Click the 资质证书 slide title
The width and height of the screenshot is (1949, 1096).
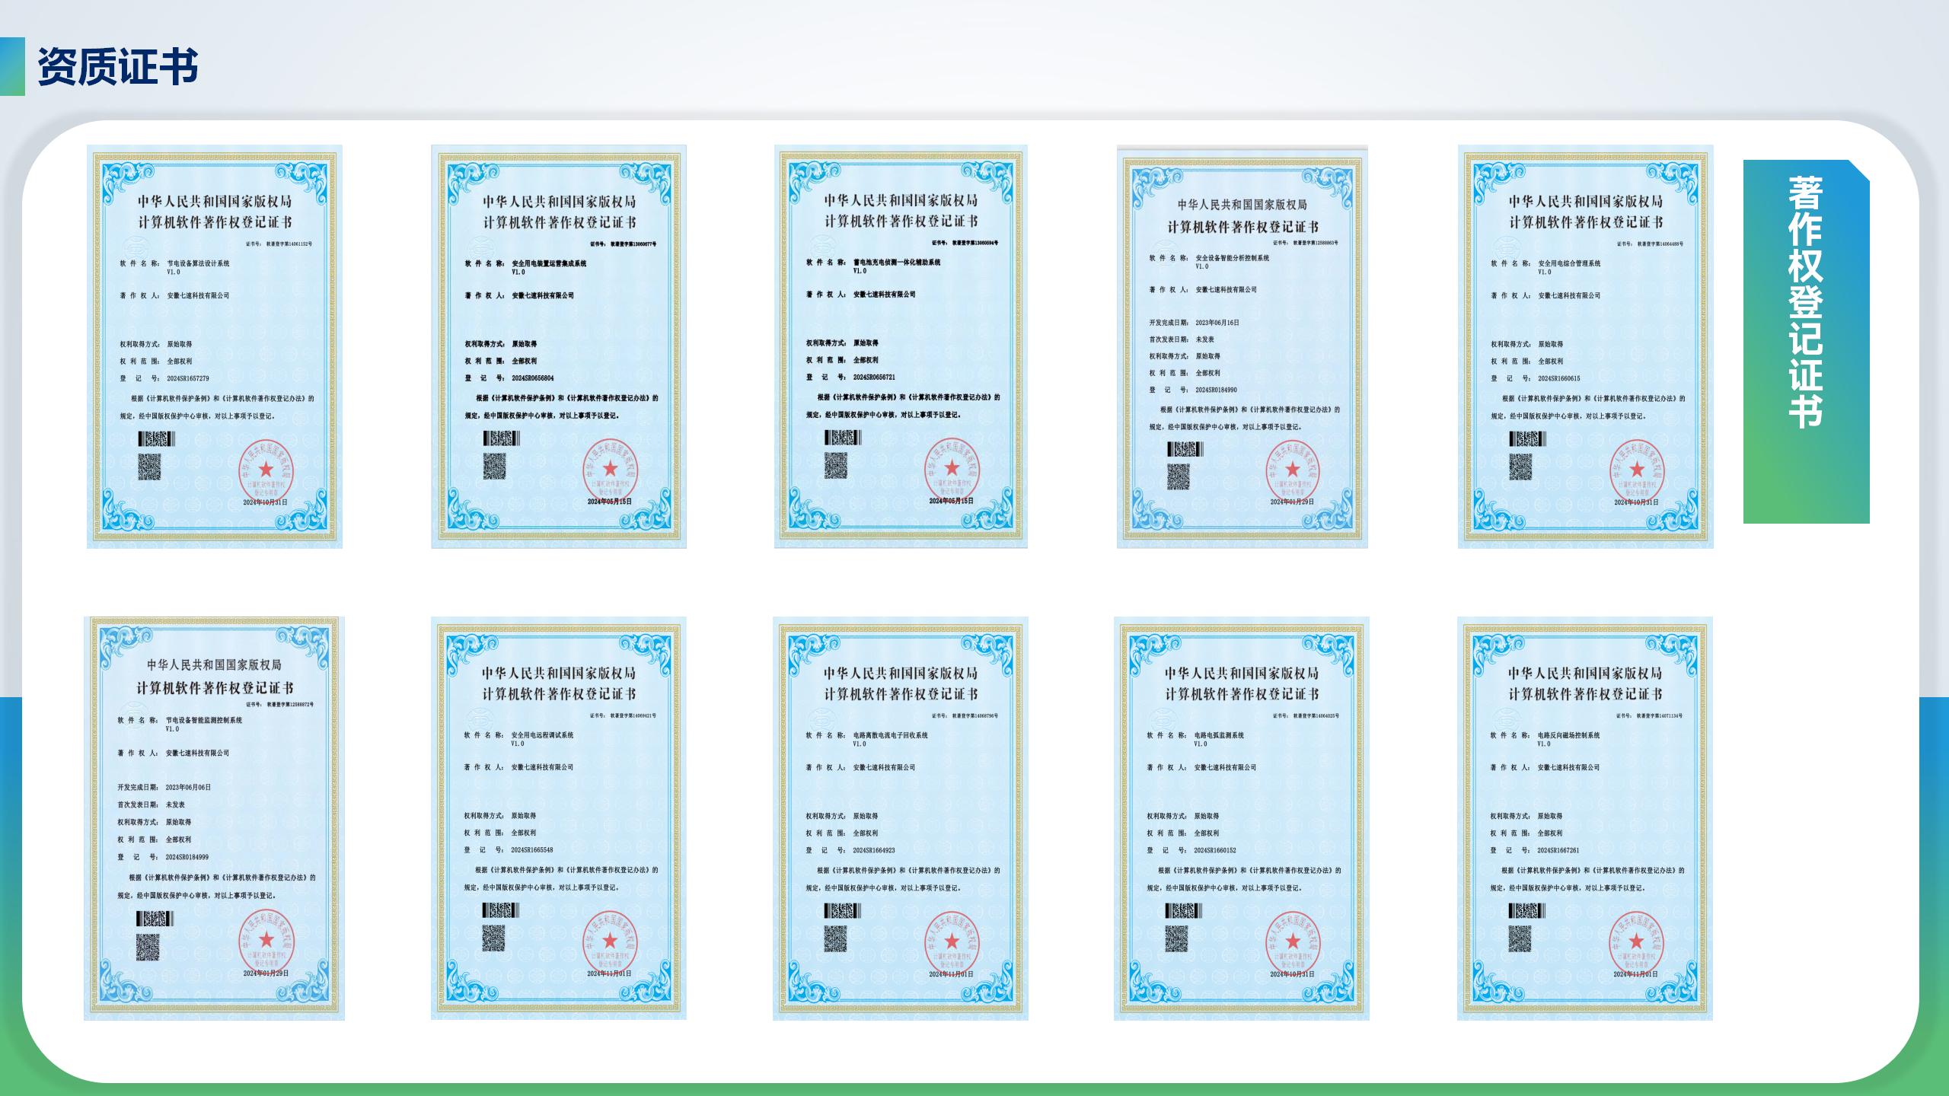118,67
